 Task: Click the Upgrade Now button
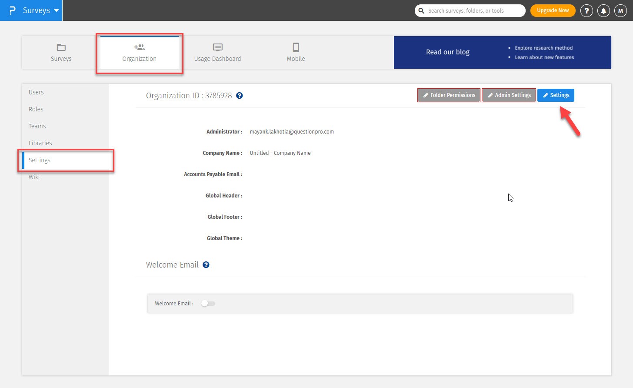pyautogui.click(x=553, y=10)
